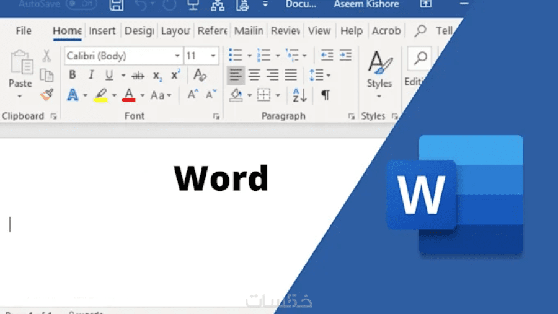Apply red font color

(x=129, y=95)
